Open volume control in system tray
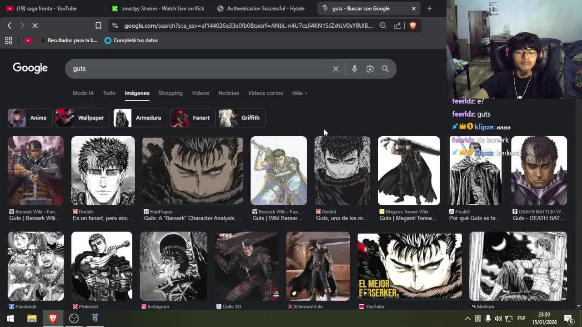This screenshot has width=582, height=327. 498,318
